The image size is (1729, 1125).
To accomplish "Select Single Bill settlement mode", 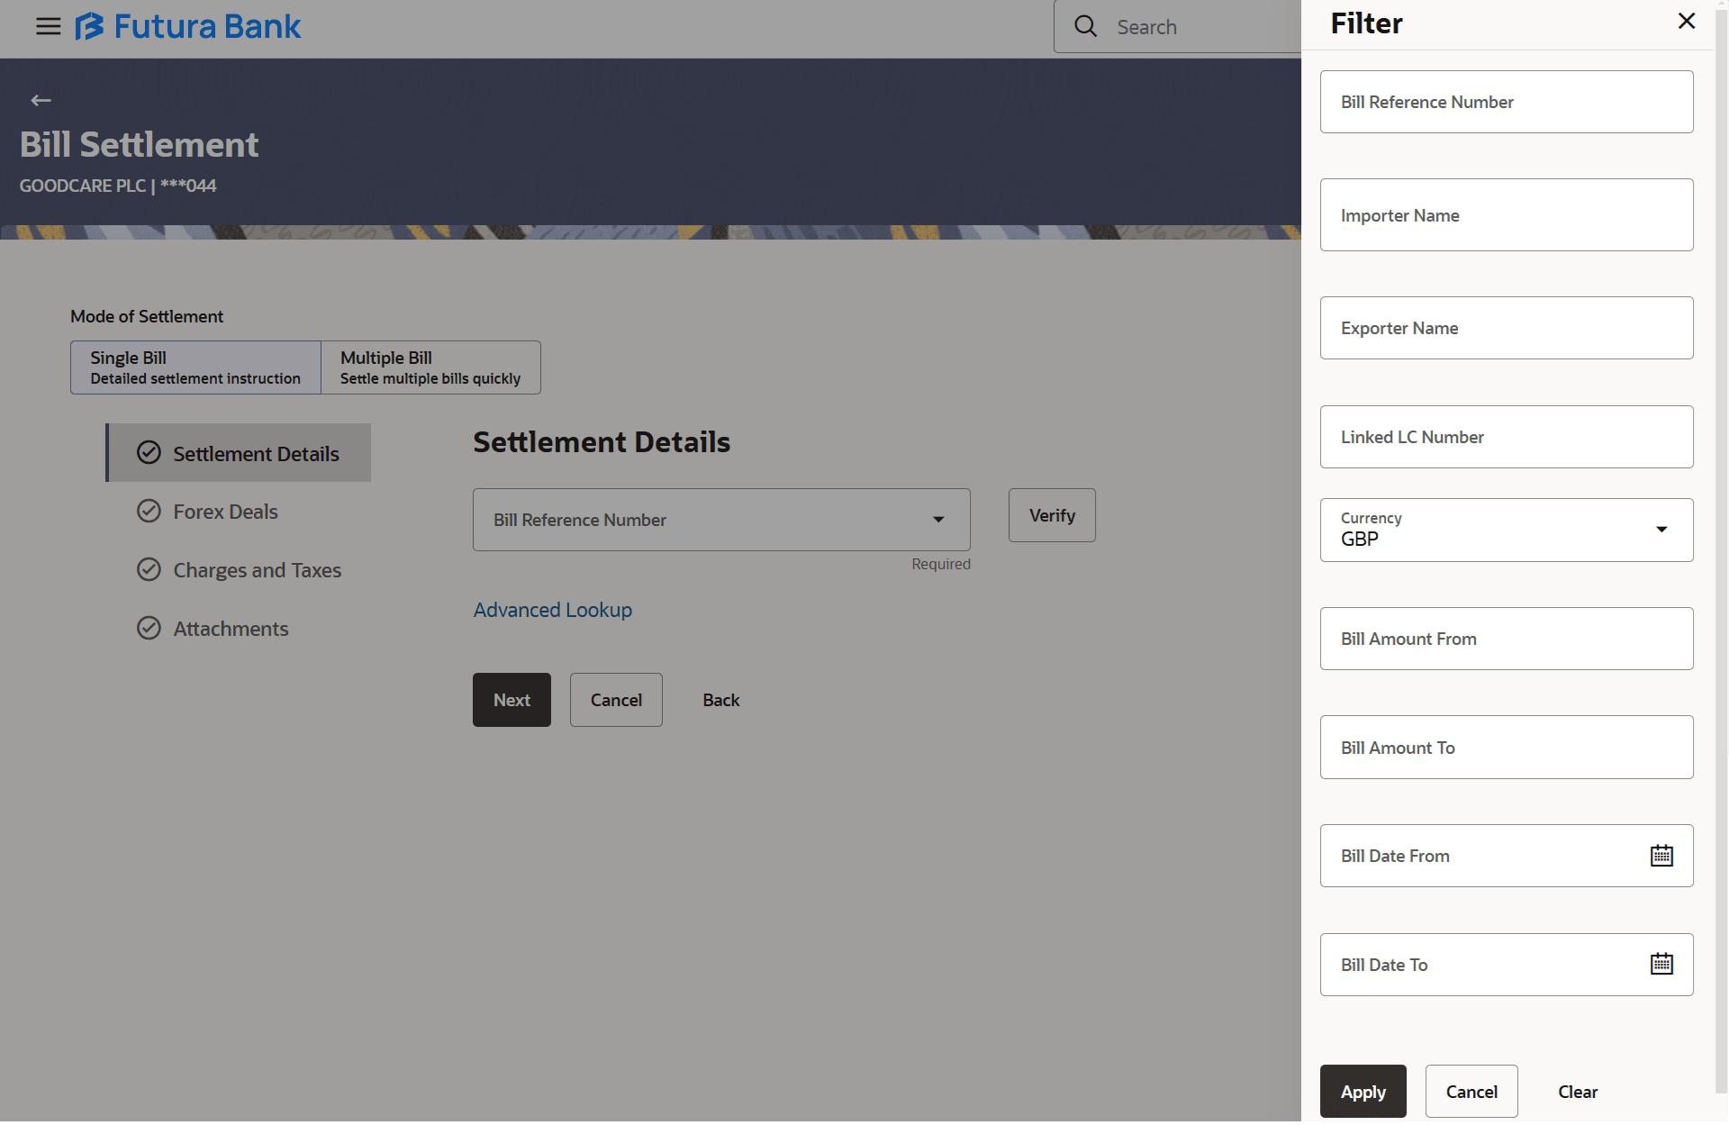I will coord(195,367).
